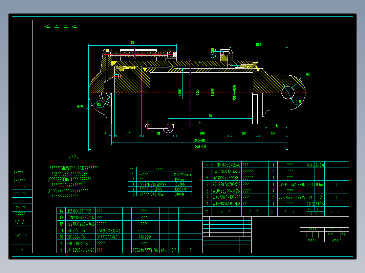Click parts list row JF210×234×9

point(130,211)
